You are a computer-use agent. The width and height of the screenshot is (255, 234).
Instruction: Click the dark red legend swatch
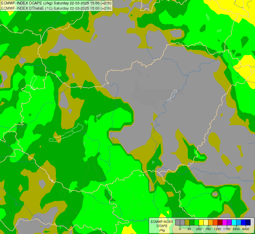[x=220, y=222]
